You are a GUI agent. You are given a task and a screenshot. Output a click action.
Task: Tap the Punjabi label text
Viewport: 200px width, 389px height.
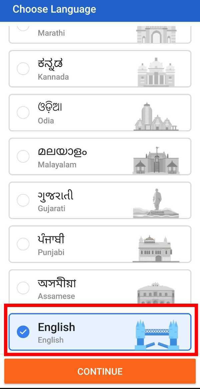(x=51, y=252)
